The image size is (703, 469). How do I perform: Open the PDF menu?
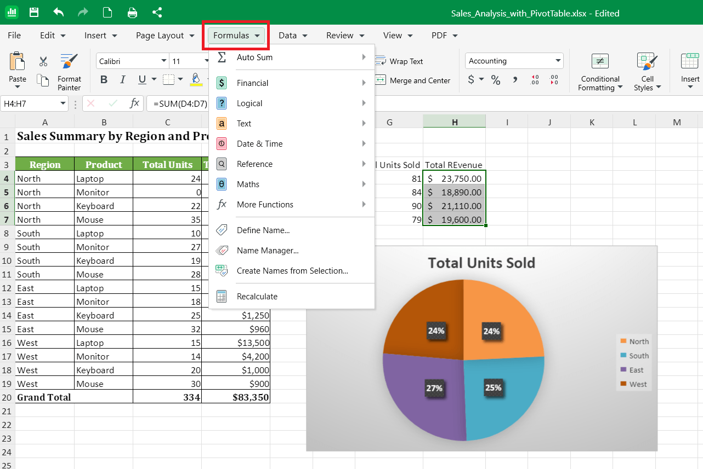tap(444, 35)
